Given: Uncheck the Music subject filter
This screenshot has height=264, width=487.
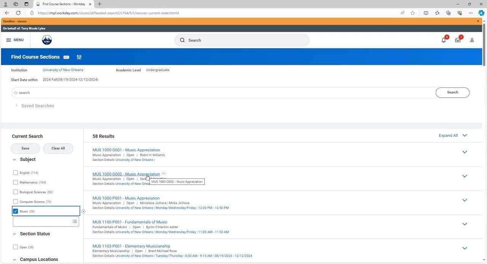Looking at the screenshot, I should point(16,211).
